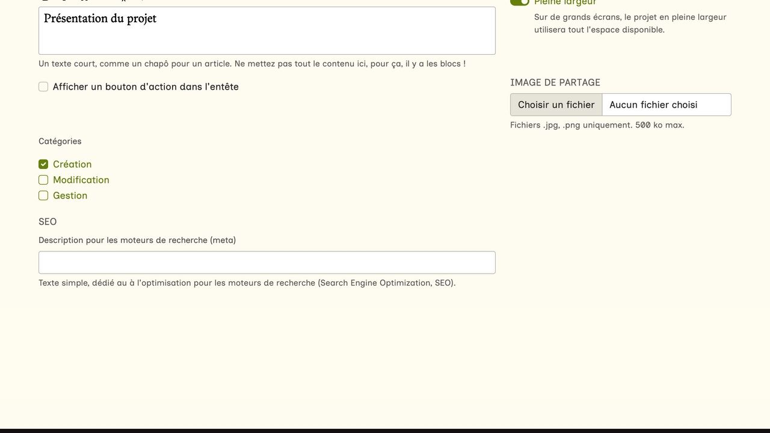Tick the Modification category checkbox

(43, 180)
